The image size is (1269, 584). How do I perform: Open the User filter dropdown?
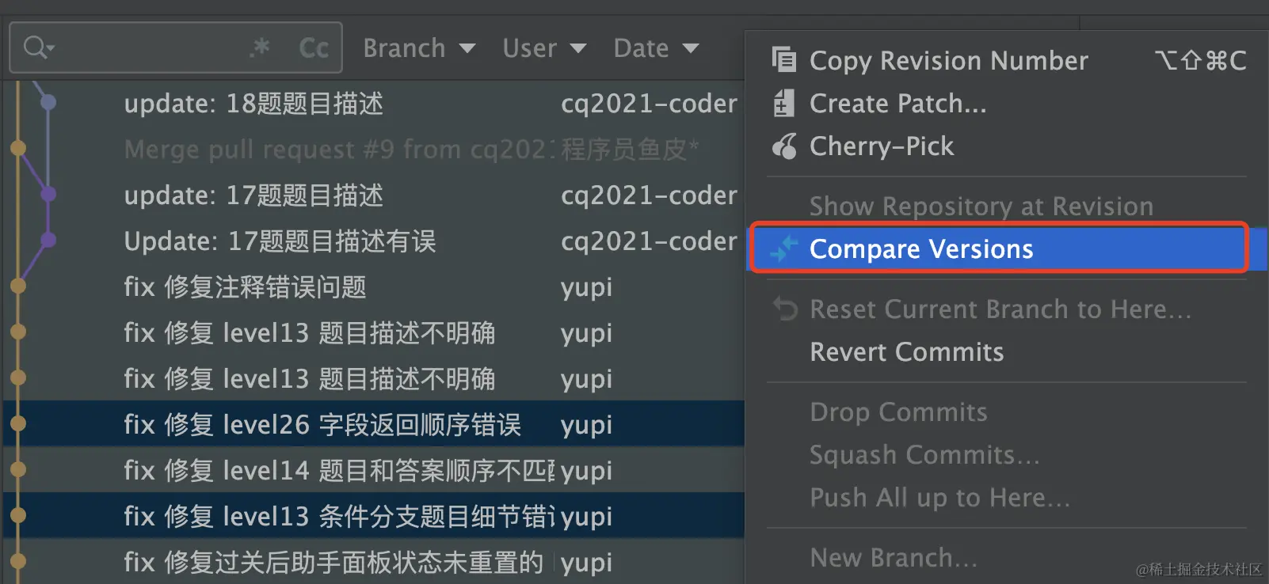coord(544,48)
